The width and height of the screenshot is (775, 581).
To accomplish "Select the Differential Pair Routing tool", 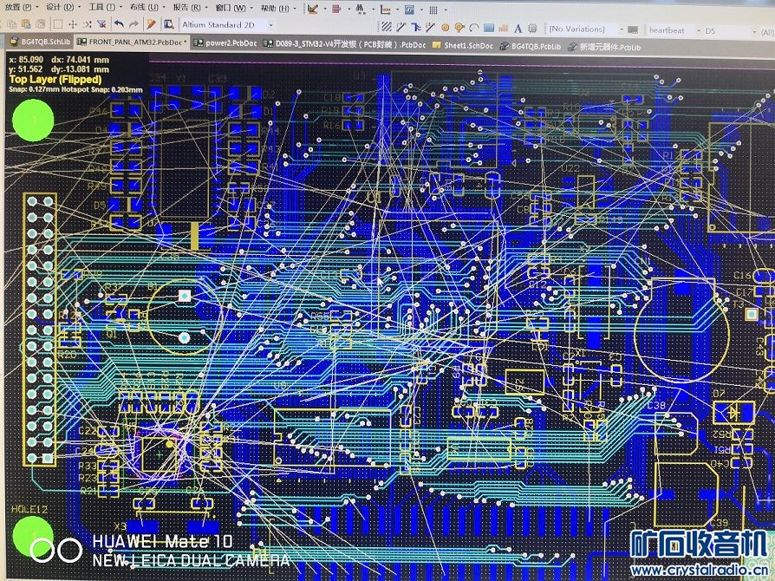I will coord(415,27).
